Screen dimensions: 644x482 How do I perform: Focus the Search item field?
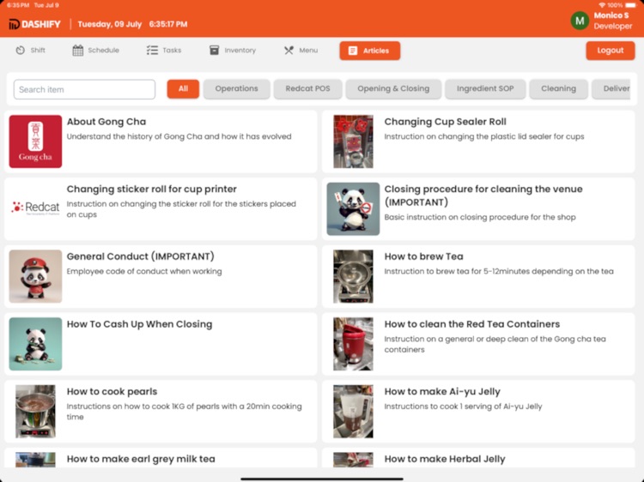click(85, 89)
